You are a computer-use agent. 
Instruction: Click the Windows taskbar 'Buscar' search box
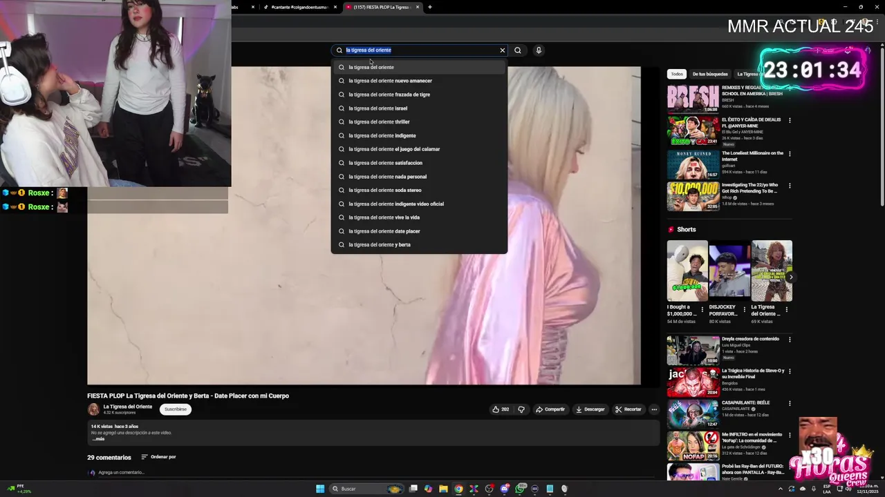pyautogui.click(x=366, y=489)
